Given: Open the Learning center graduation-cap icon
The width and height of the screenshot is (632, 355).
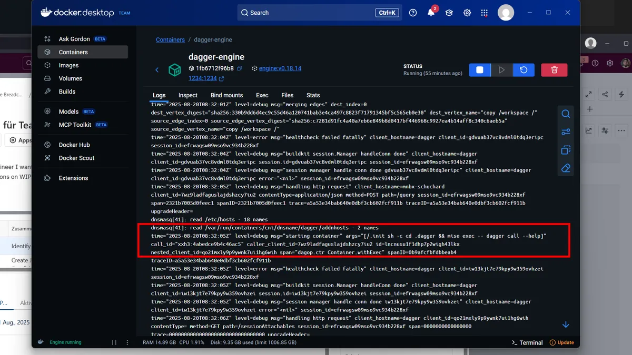Looking at the screenshot, I should click(449, 13).
